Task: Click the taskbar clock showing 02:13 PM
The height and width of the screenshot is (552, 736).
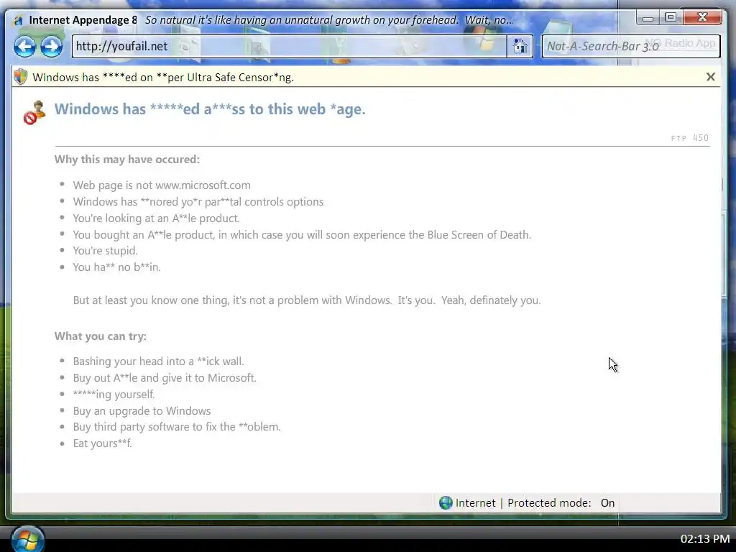Action: tap(705, 539)
